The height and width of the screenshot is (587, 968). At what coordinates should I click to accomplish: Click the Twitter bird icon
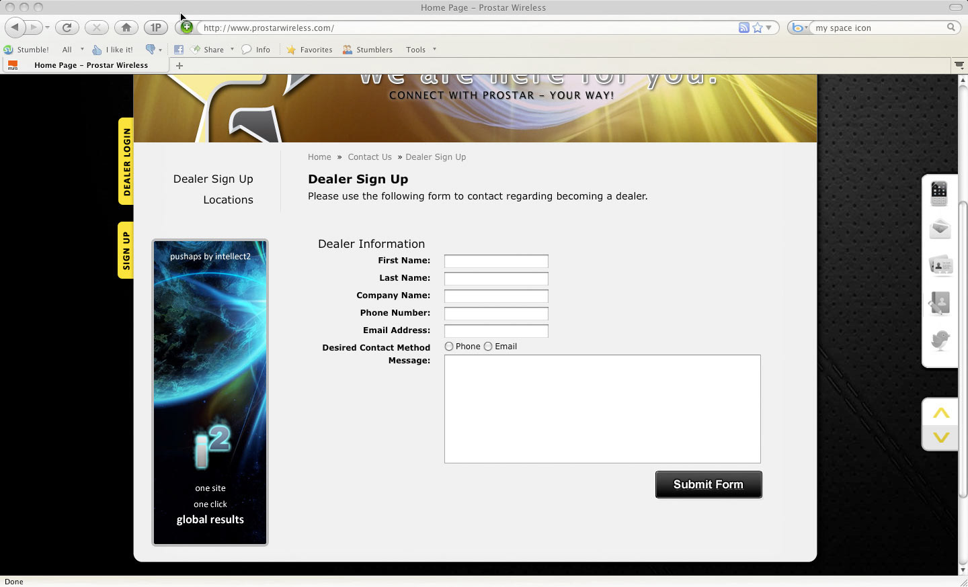point(940,341)
